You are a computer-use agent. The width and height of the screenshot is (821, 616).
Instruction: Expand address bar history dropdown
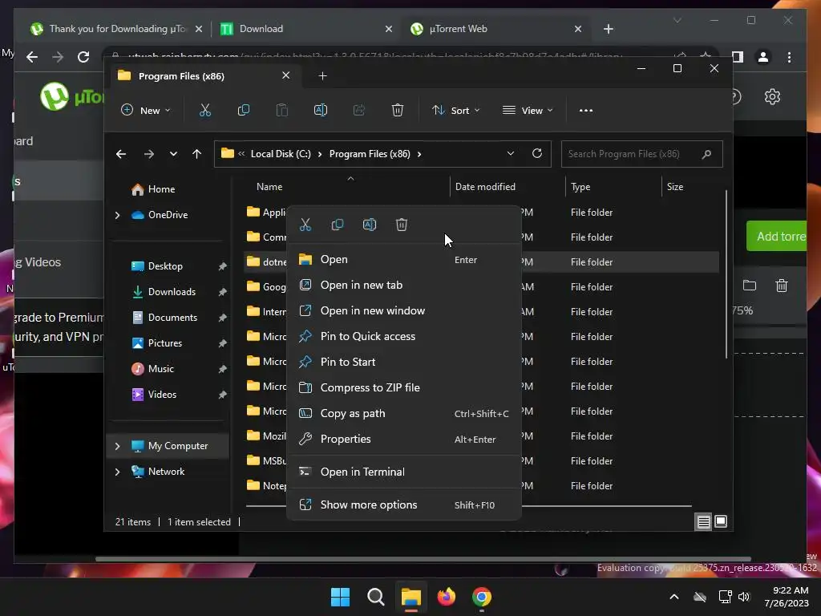[x=511, y=153]
